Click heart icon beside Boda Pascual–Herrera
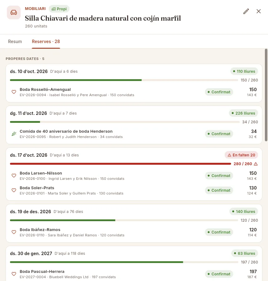This screenshot has width=268, height=281. tap(14, 274)
